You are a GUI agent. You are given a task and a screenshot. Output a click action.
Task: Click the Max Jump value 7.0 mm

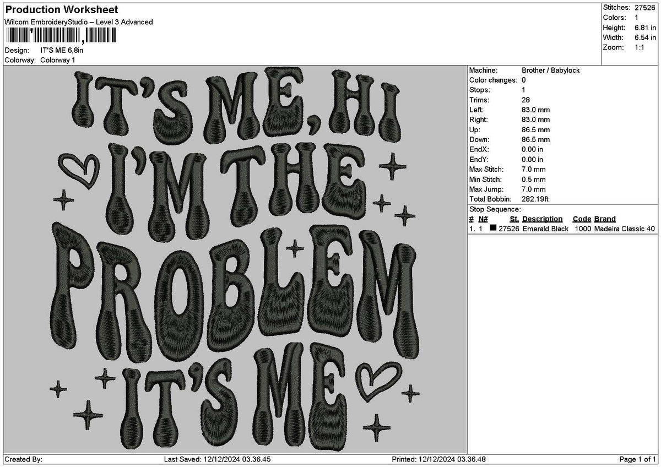pyautogui.click(x=534, y=189)
